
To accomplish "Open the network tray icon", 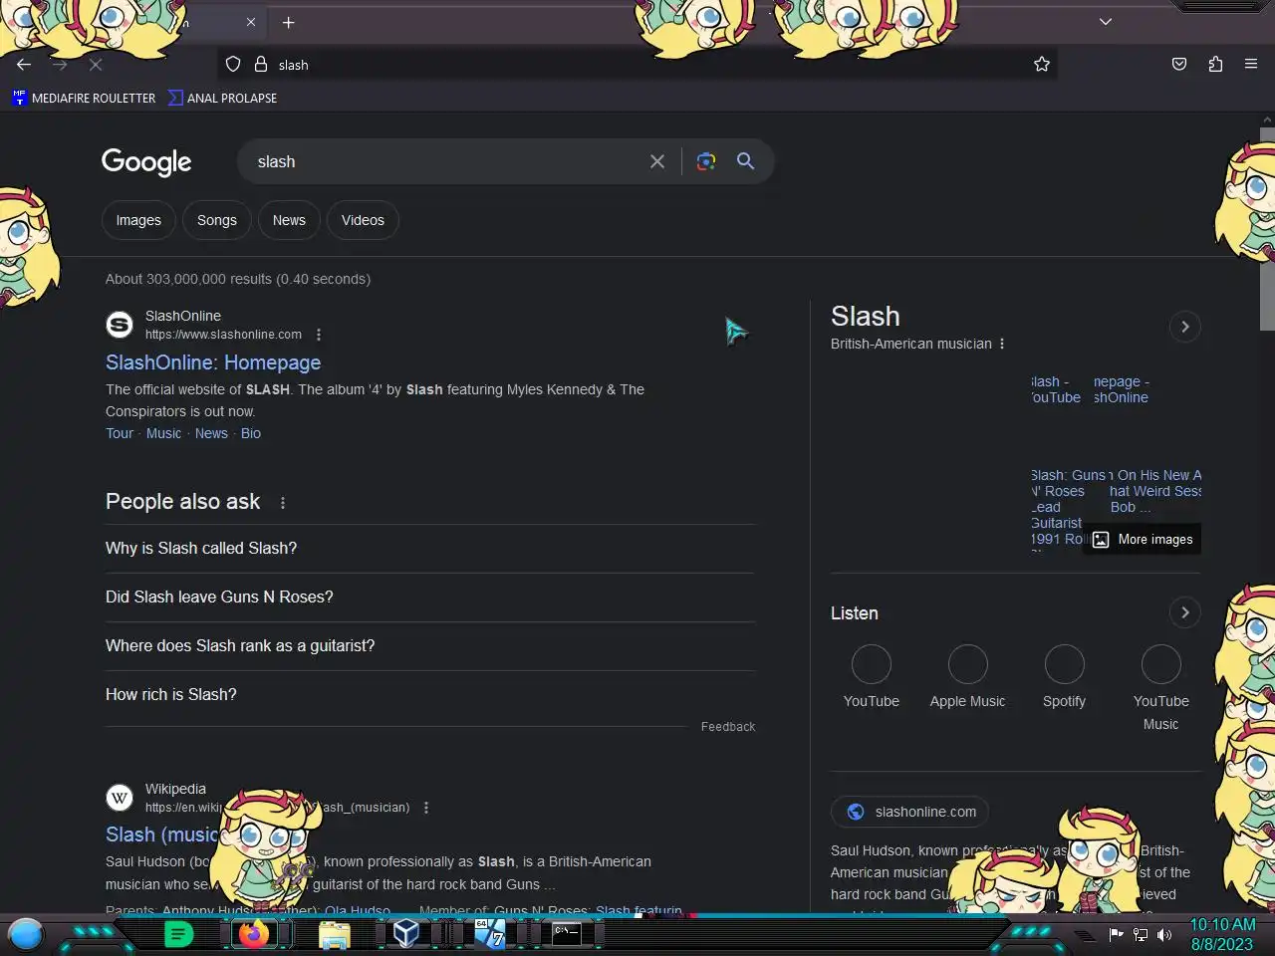I will tap(1141, 934).
